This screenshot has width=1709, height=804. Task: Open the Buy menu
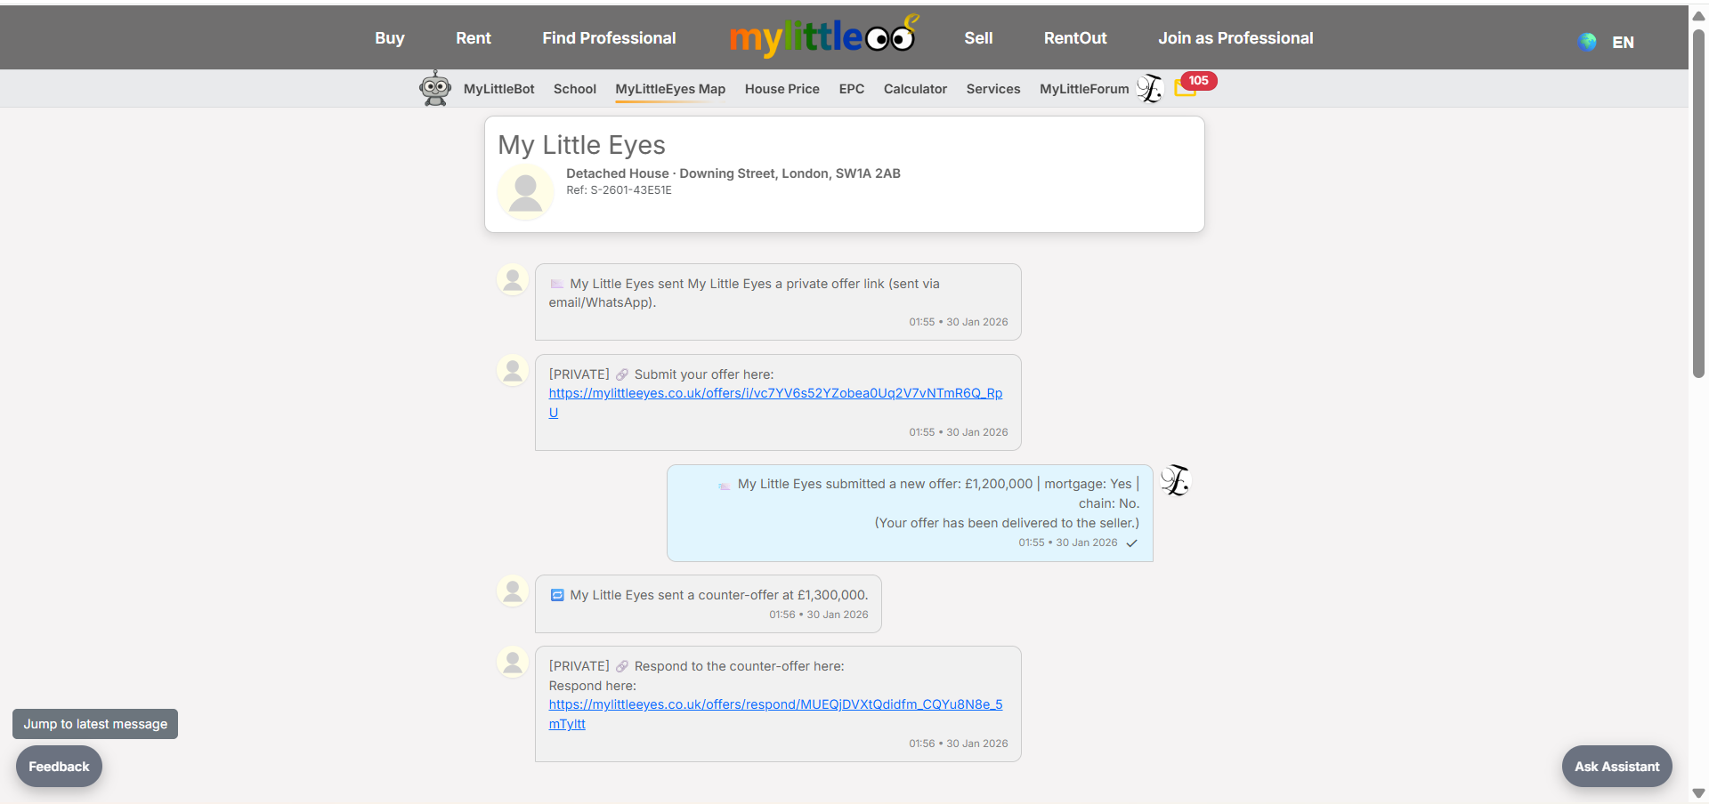pos(389,37)
